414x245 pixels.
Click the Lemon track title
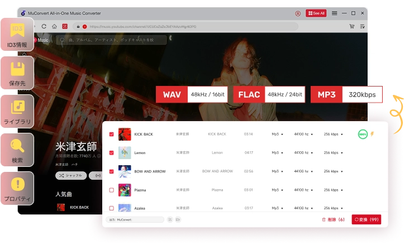140,153
